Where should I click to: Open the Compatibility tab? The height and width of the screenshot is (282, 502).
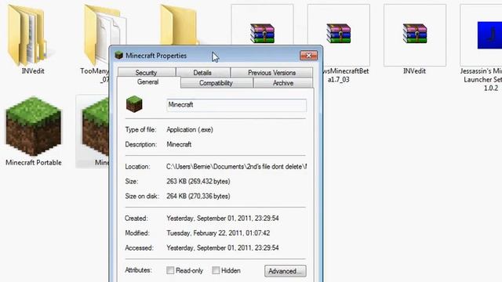point(216,83)
